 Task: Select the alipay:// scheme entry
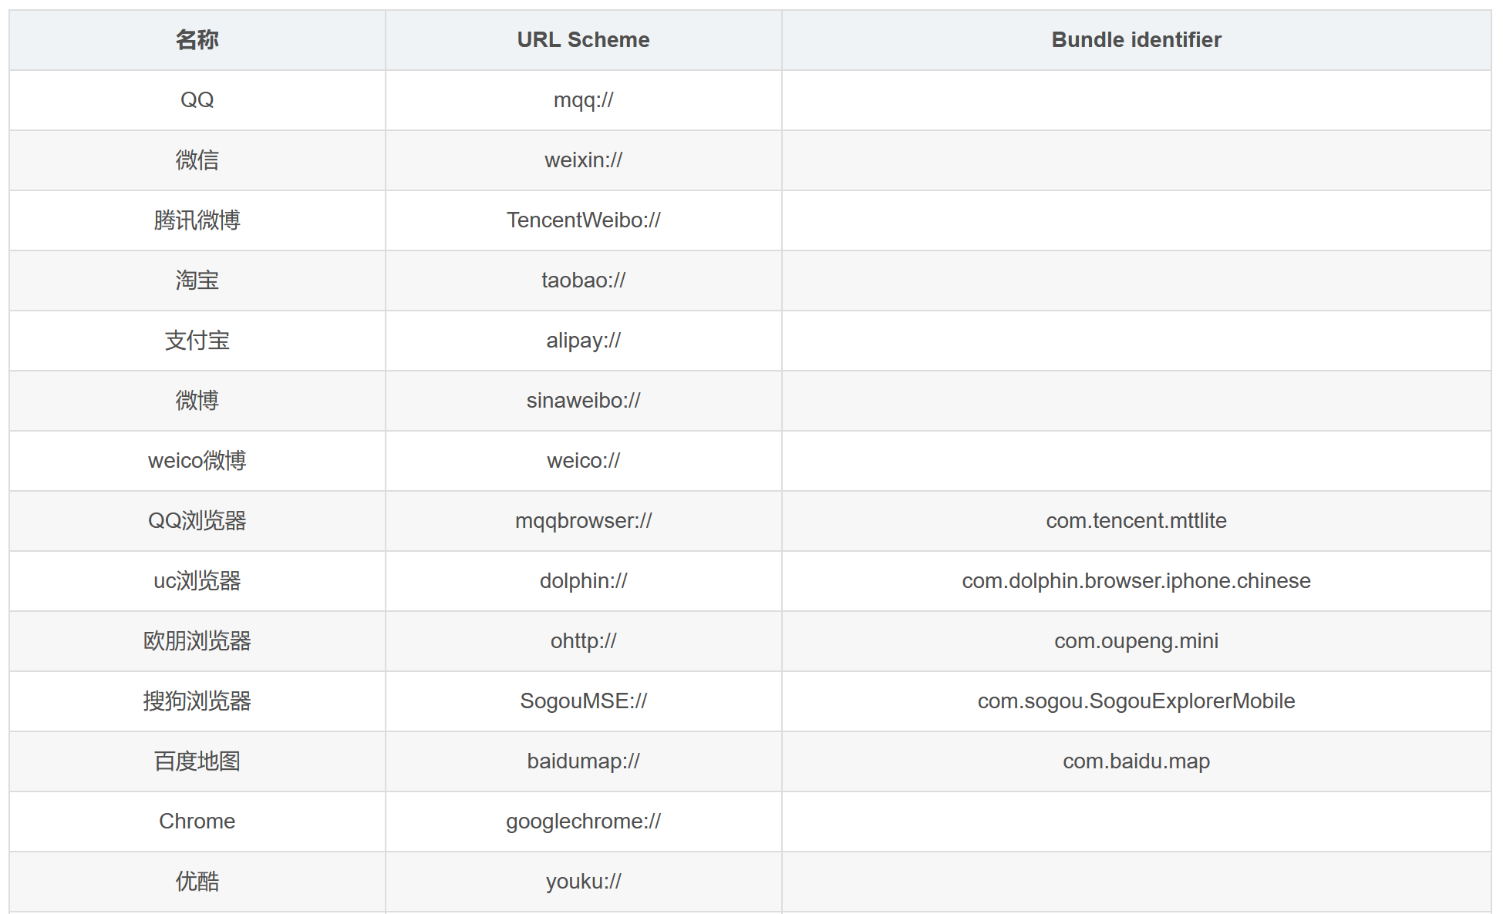(583, 341)
